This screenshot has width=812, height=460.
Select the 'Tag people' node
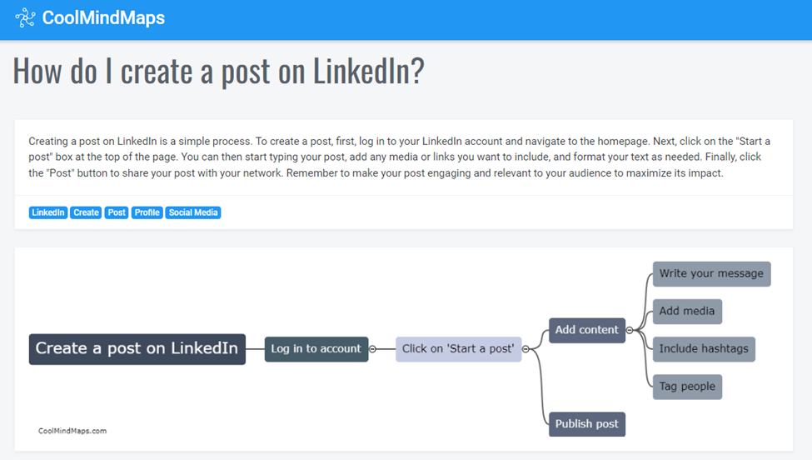point(687,387)
